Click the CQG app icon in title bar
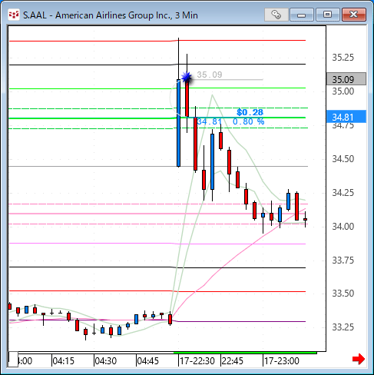Image resolution: width=374 pixels, height=375 pixels. click(x=14, y=15)
